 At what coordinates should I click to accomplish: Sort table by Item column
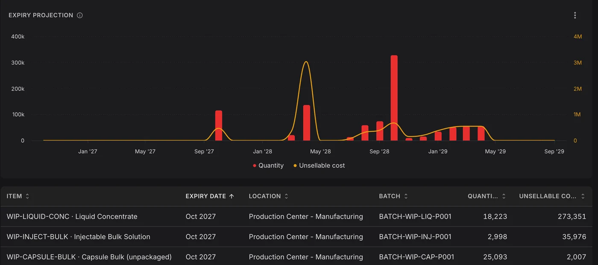point(18,196)
